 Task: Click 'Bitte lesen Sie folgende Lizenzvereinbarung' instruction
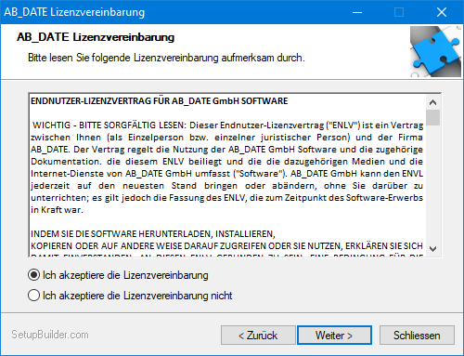click(x=166, y=58)
